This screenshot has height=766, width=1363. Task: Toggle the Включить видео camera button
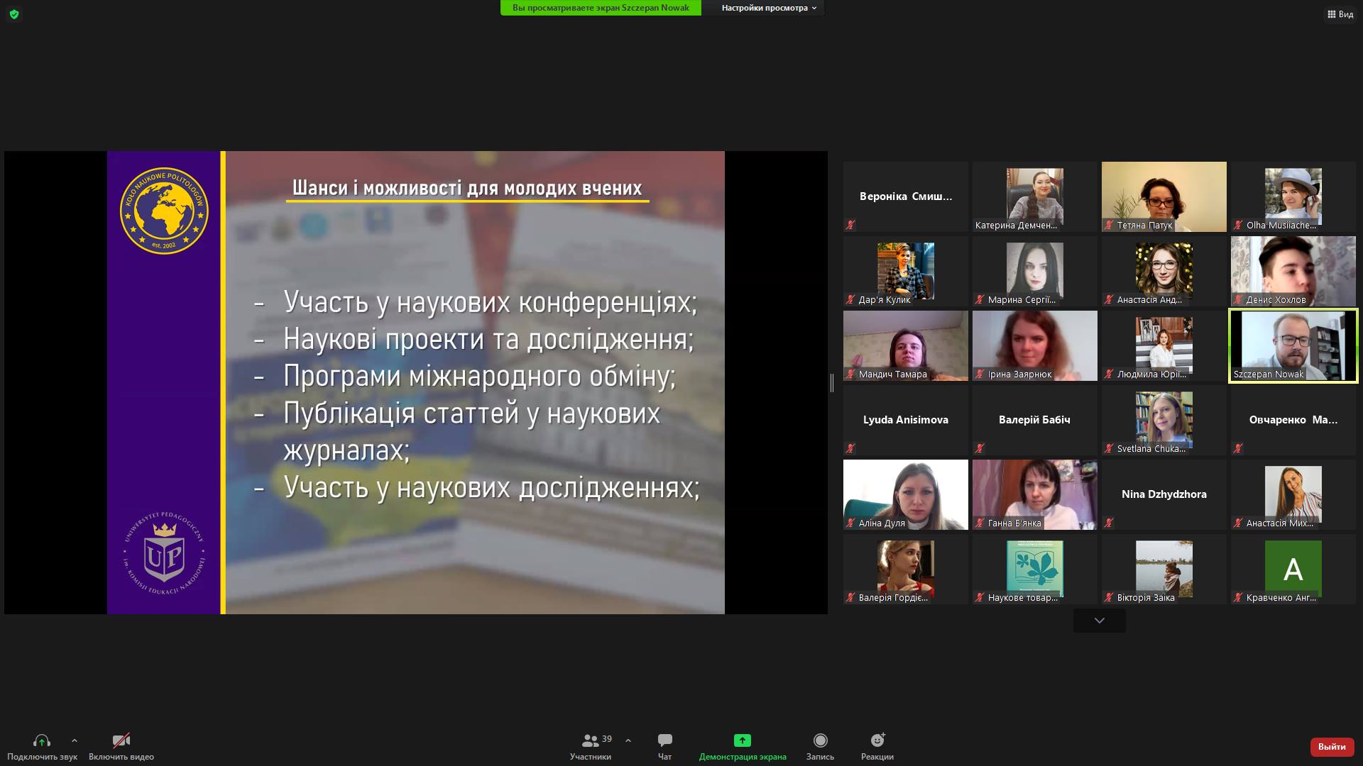121,740
